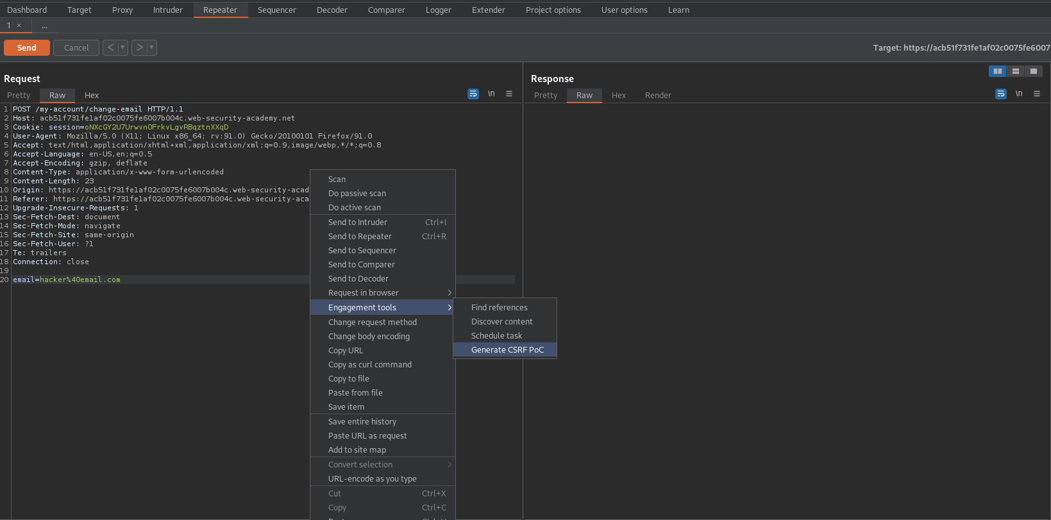Open the Intruder tab
This screenshot has height=520, width=1051.
pyautogui.click(x=168, y=10)
